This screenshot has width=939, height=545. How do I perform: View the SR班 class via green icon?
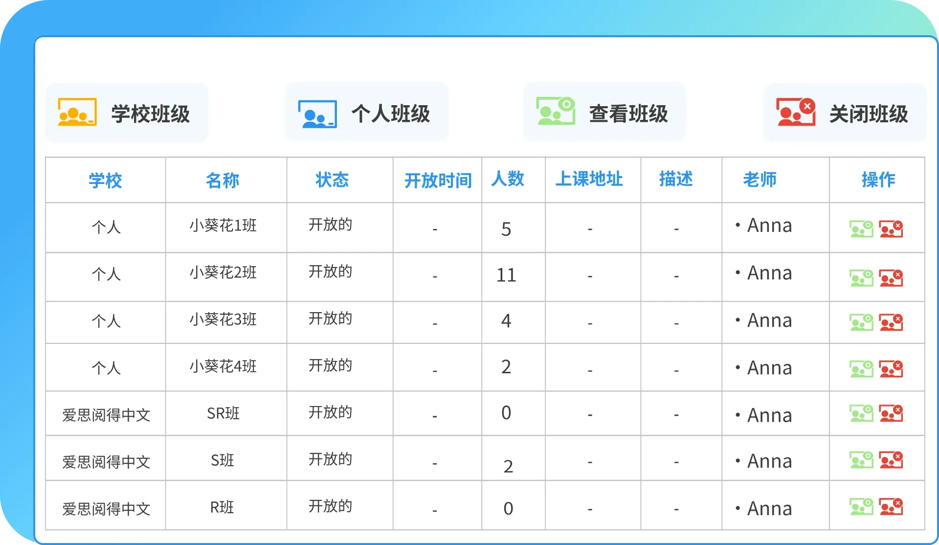click(x=861, y=413)
